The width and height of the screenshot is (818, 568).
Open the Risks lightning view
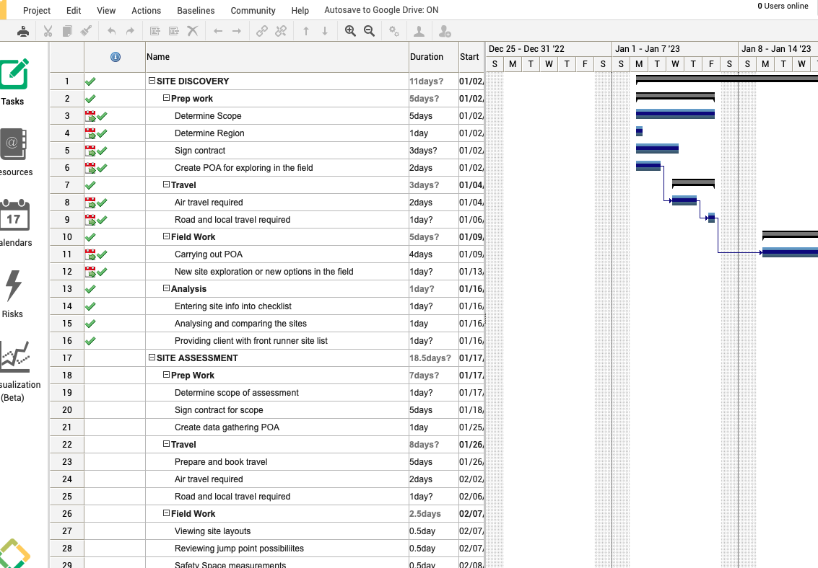[x=12, y=293]
